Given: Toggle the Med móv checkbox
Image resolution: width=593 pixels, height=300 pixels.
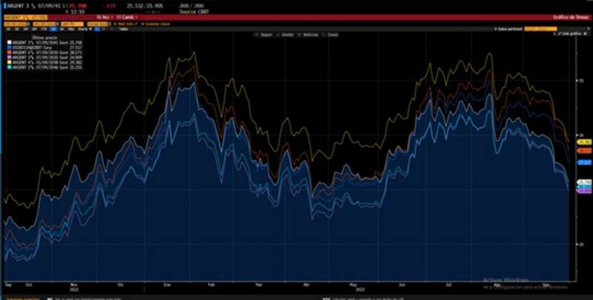Looking at the screenshot, I should 115,24.
